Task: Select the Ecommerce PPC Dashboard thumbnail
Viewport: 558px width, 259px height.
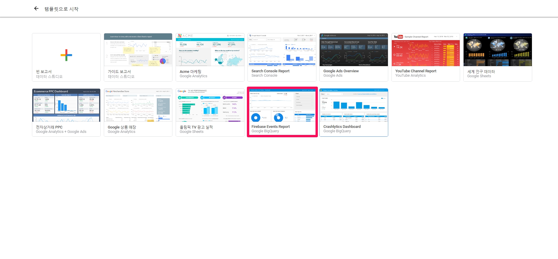Action: click(66, 105)
